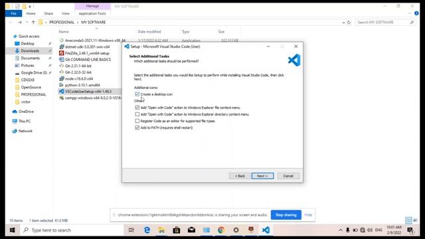425x239 pixels.
Task: Open Google Chrome from the taskbar
Action: 221,230
